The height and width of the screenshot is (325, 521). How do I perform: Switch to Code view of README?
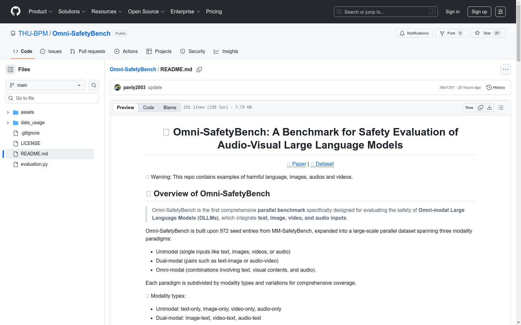(148, 108)
